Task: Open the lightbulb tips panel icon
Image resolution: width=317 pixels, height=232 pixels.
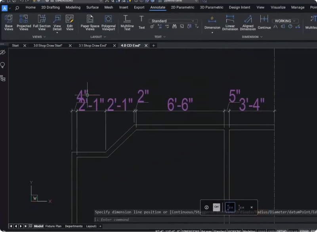Action: 3,65
